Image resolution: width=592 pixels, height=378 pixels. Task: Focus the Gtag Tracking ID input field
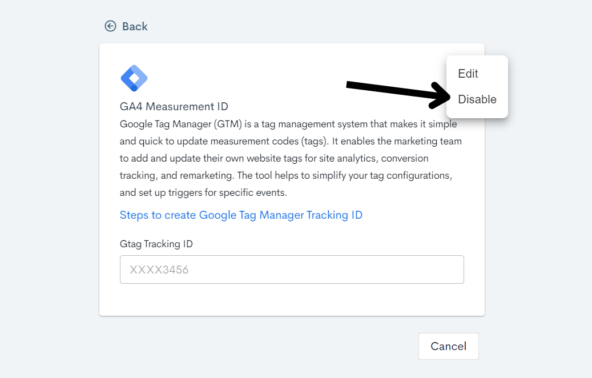point(292,270)
